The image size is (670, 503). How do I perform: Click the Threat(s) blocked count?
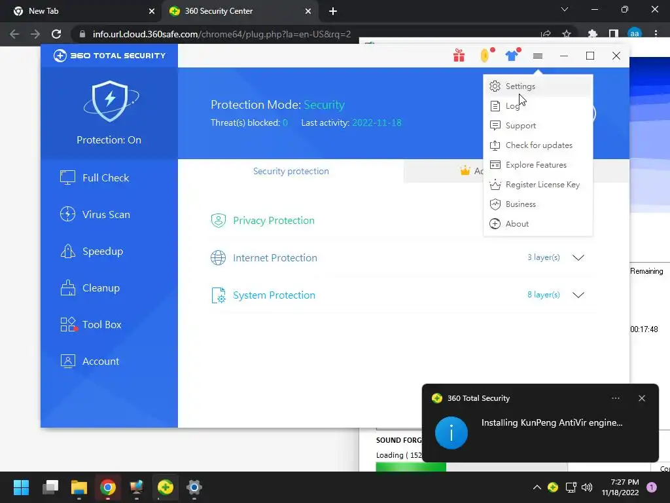click(285, 122)
